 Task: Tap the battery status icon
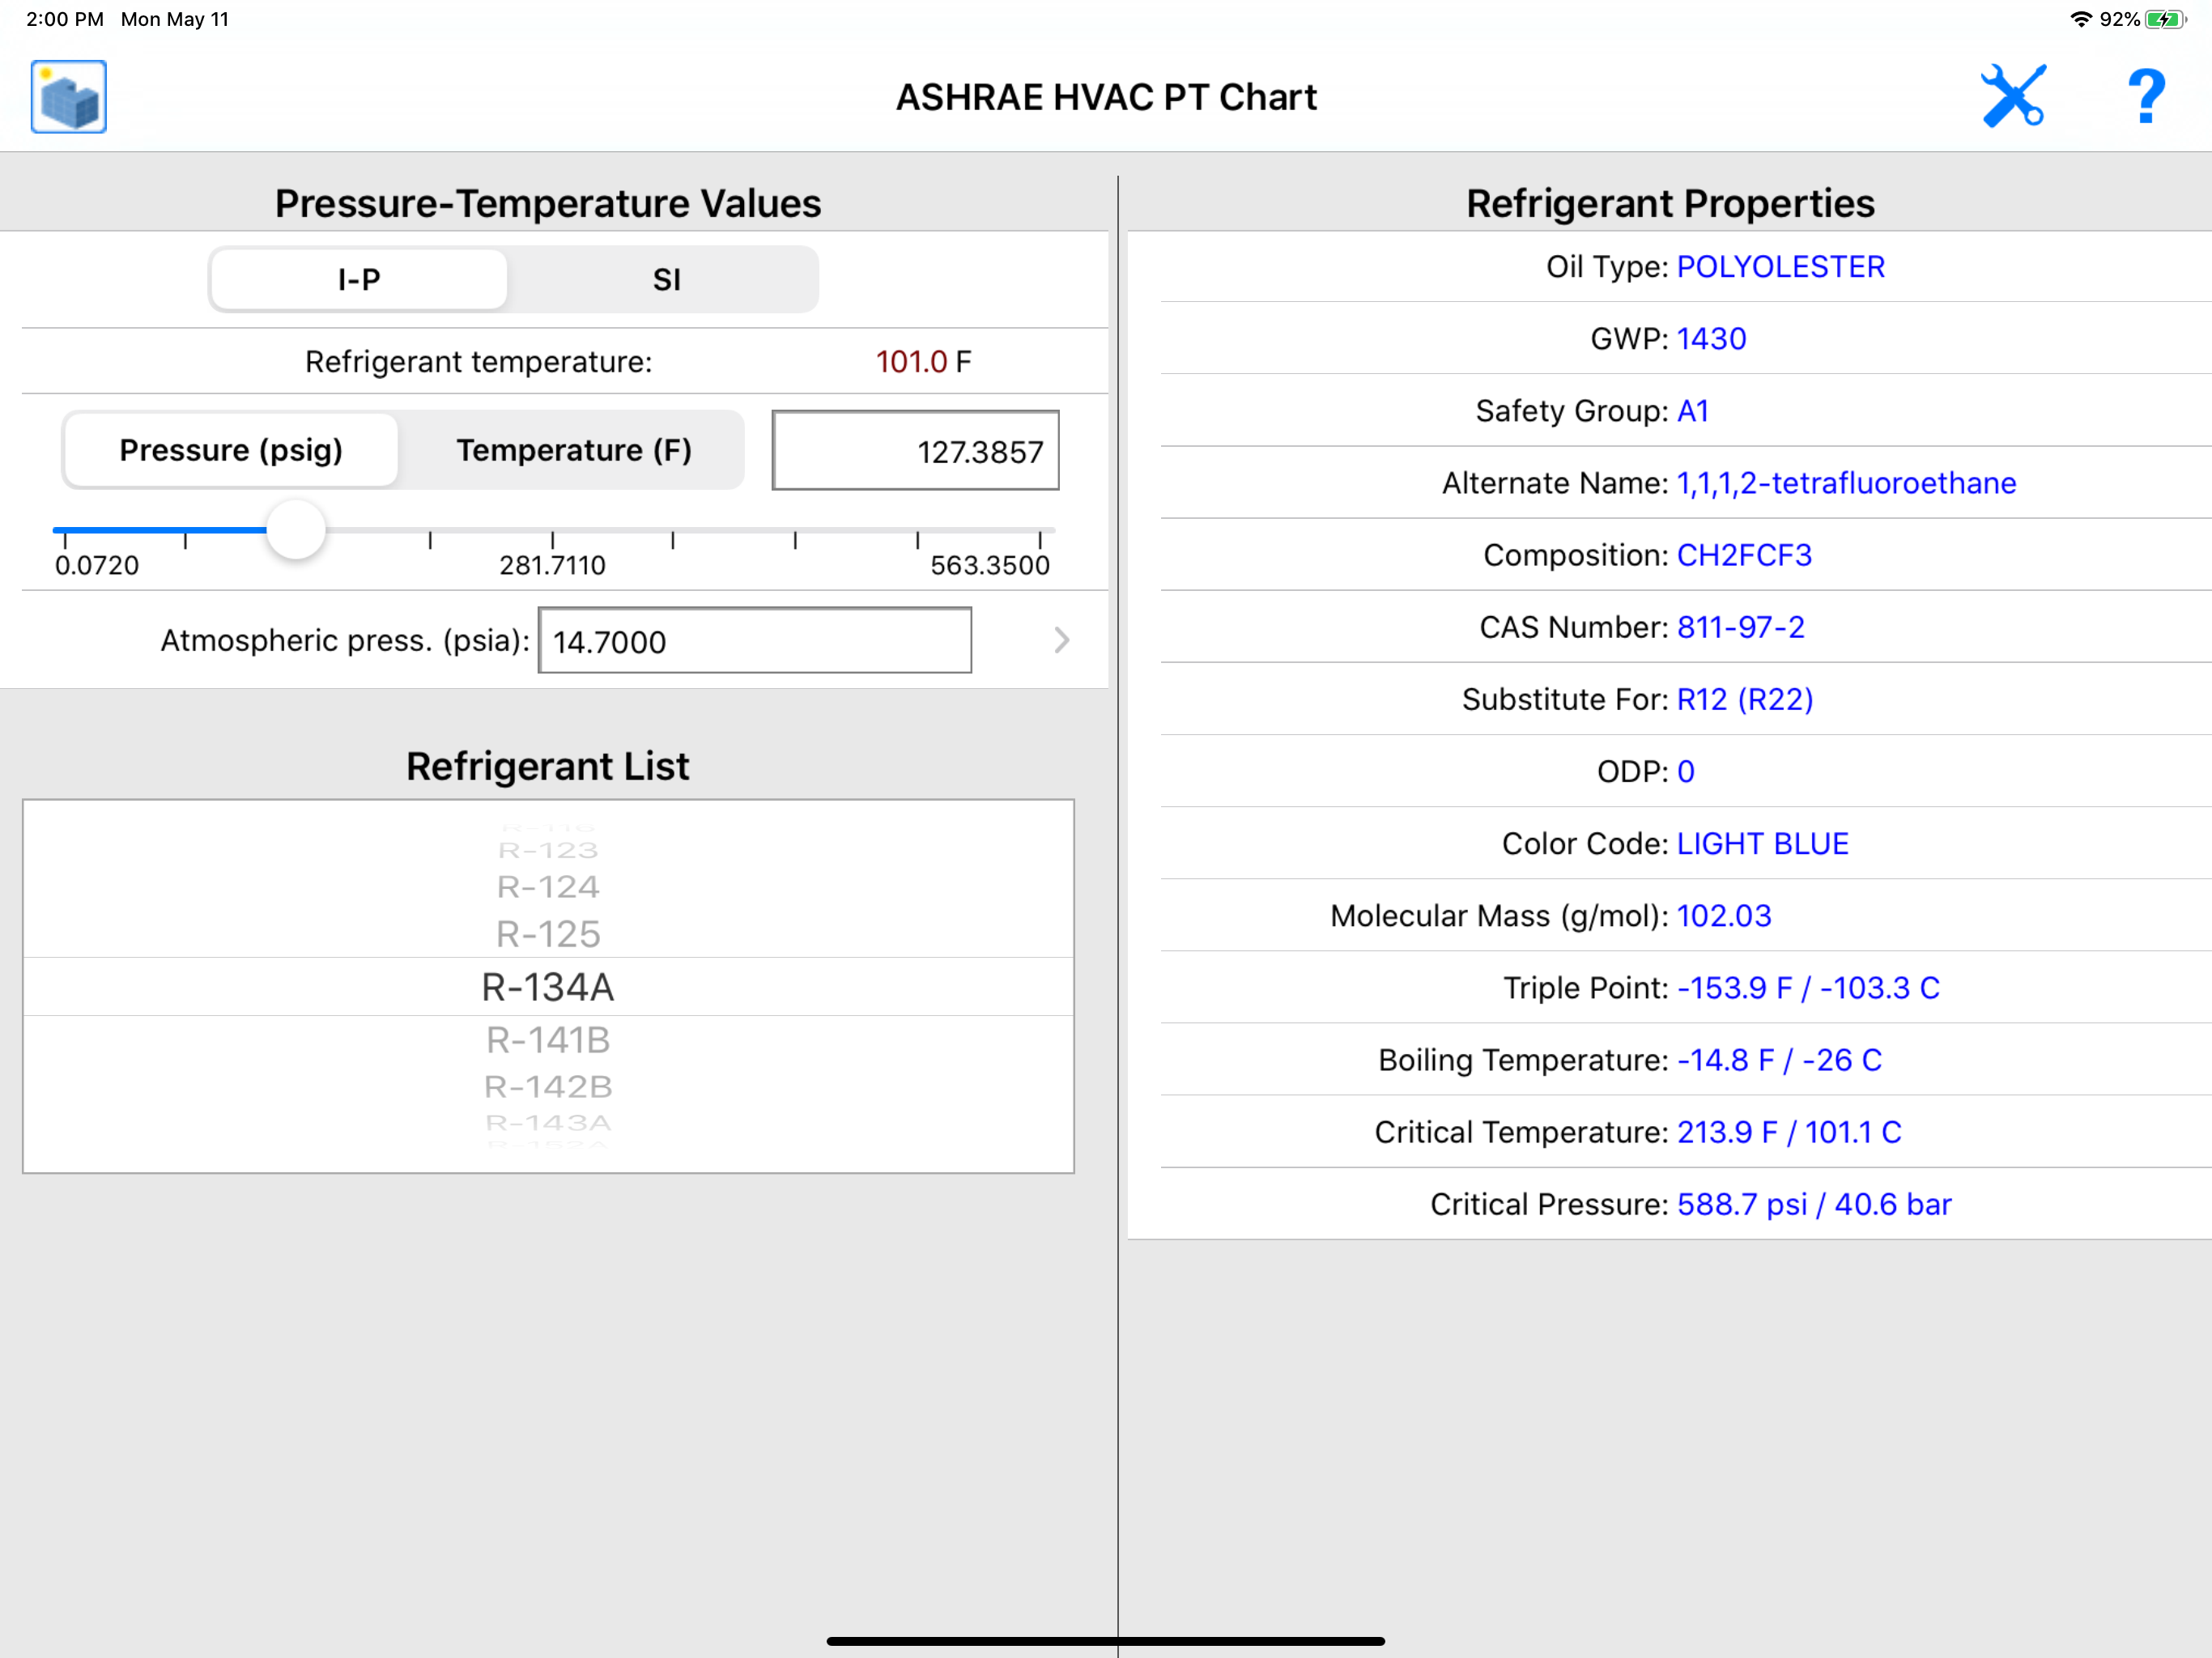pos(2166,19)
